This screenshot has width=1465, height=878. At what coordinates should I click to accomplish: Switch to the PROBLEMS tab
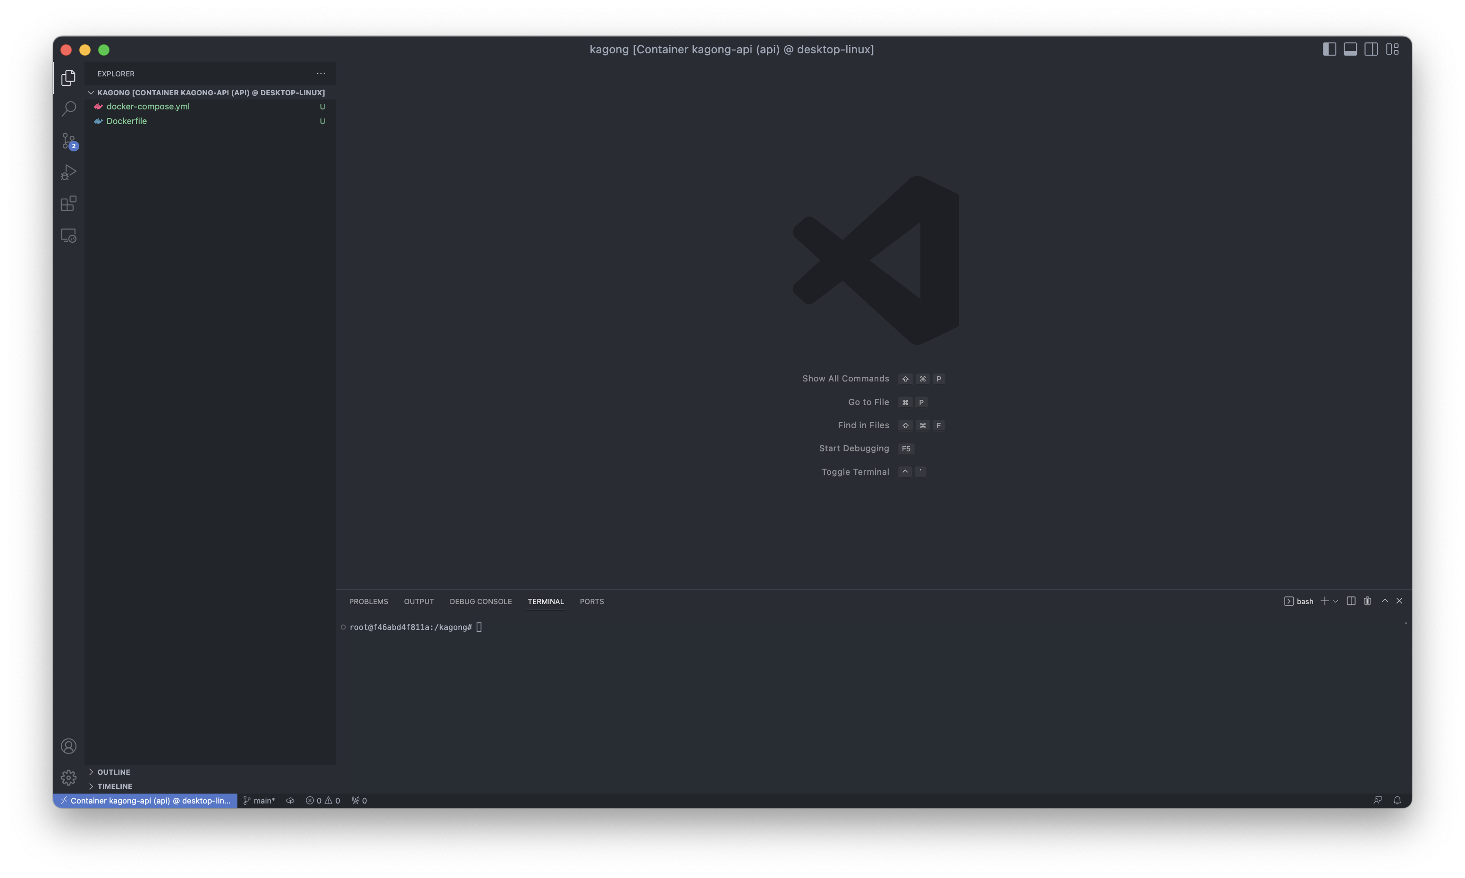368,601
